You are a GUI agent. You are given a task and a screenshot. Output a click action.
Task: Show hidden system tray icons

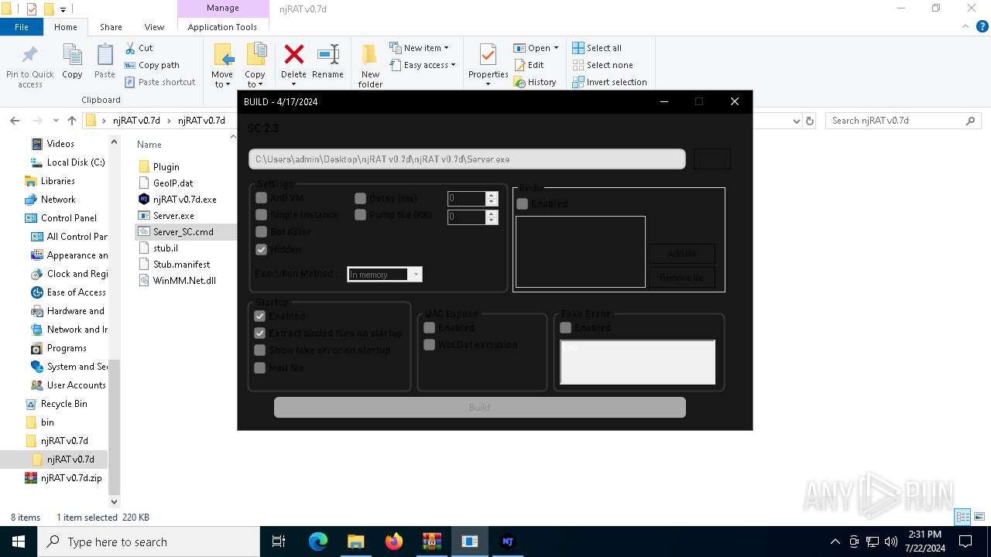(x=835, y=542)
